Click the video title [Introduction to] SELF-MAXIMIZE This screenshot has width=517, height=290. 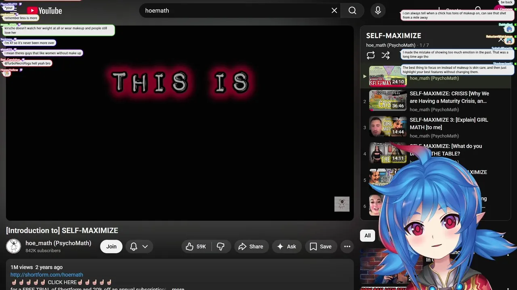tap(62, 230)
